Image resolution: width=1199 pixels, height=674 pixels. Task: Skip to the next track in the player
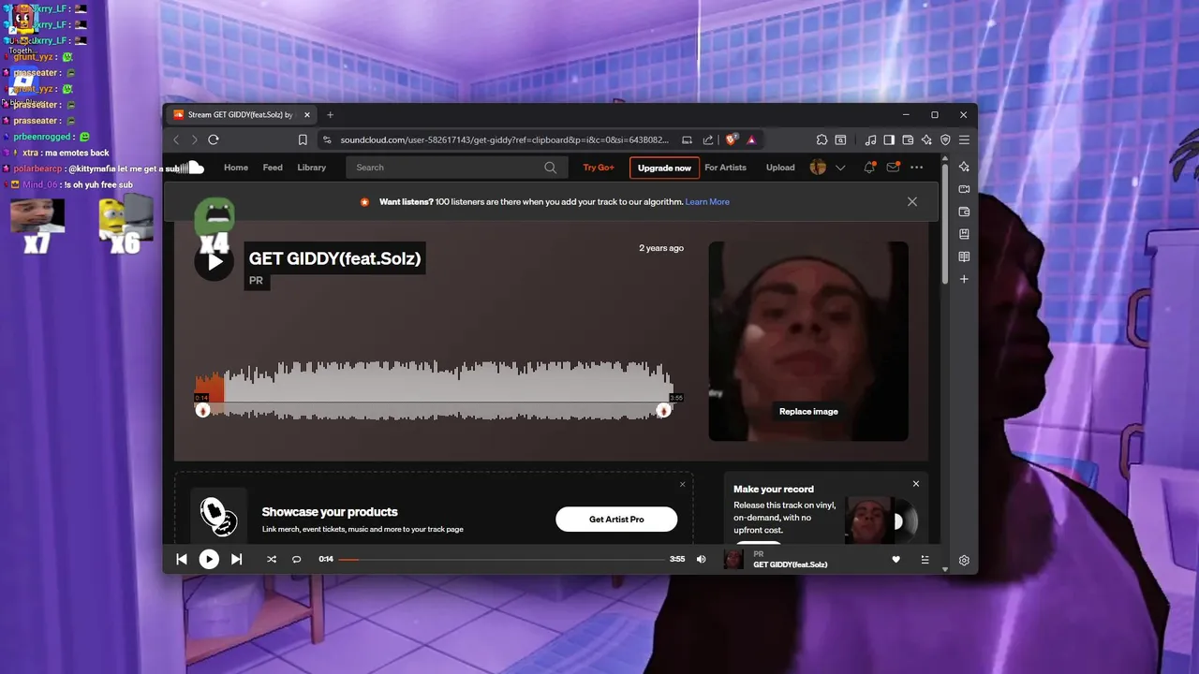pos(236,559)
